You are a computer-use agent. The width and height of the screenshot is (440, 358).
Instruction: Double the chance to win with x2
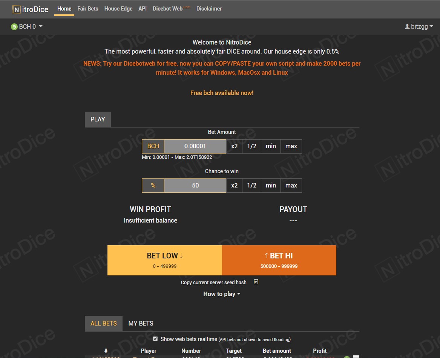tap(234, 186)
